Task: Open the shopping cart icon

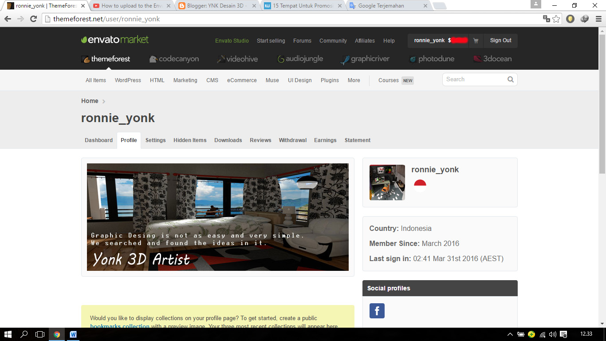Action: click(x=476, y=40)
